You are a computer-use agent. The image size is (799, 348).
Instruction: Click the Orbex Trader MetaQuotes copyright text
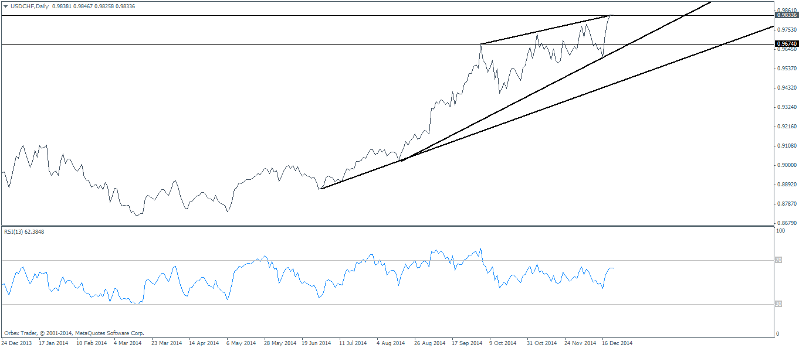pyautogui.click(x=74, y=333)
